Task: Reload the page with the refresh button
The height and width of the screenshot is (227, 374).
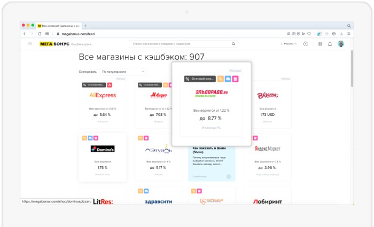Action: click(40, 34)
